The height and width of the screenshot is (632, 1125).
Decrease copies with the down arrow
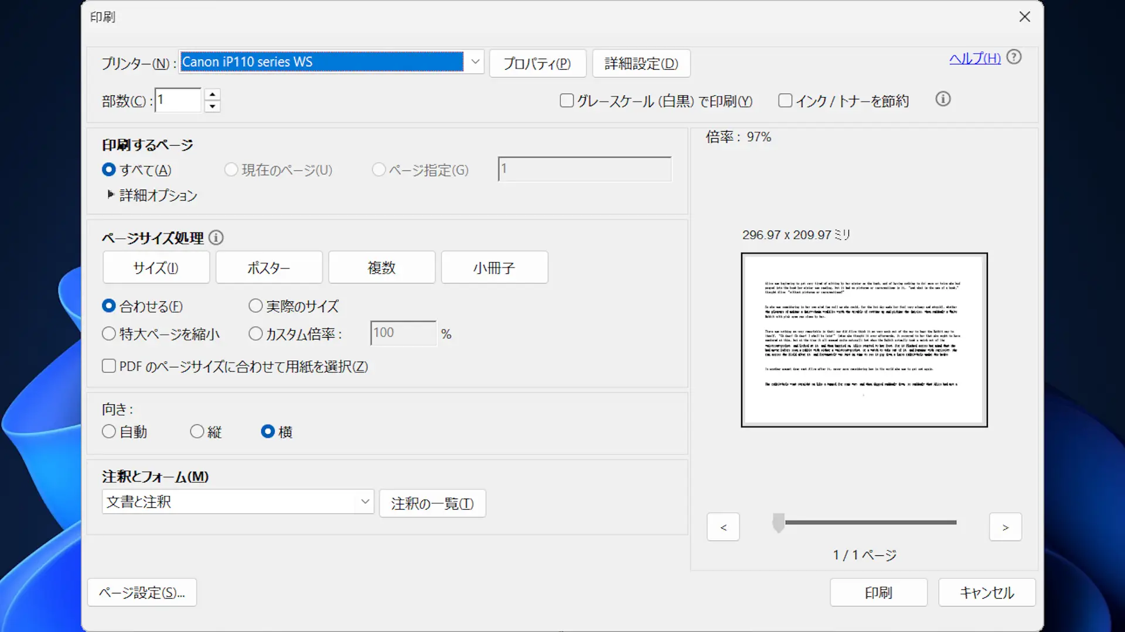[212, 107]
